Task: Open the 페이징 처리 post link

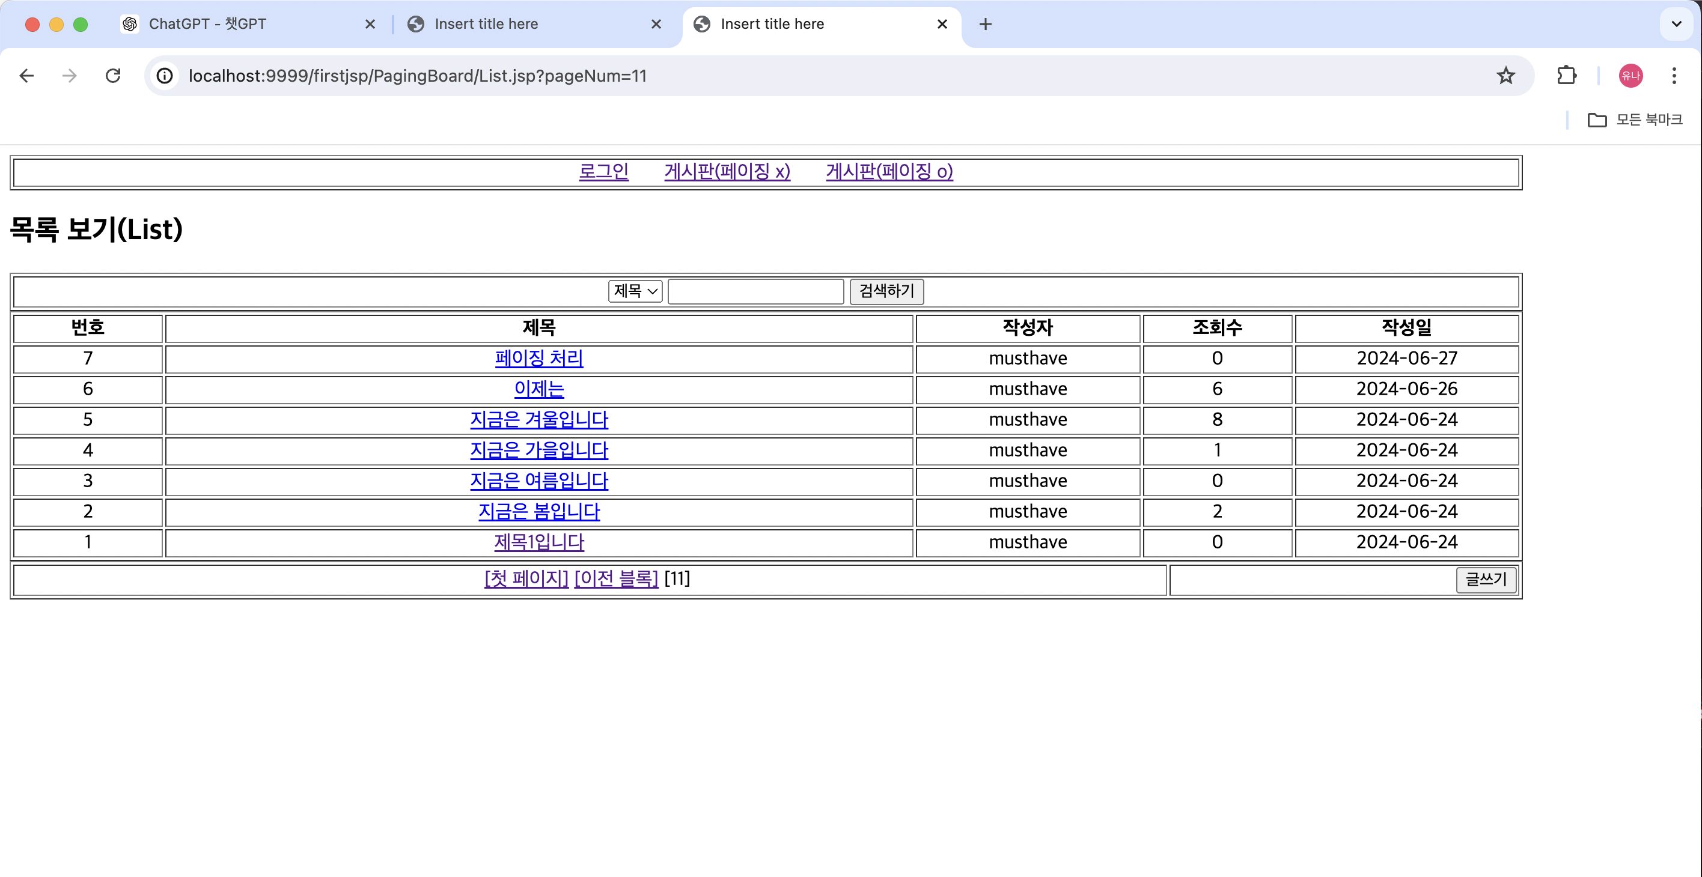Action: (x=538, y=359)
